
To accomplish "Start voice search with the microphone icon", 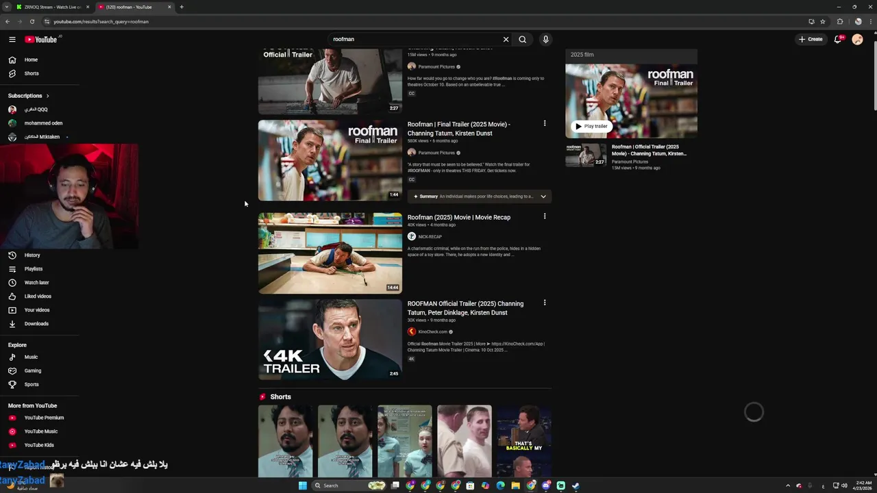I will pyautogui.click(x=545, y=39).
